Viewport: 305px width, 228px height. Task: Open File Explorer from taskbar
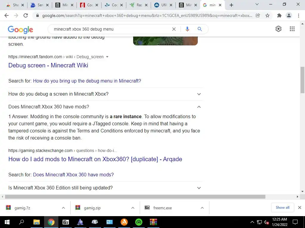click(36, 222)
